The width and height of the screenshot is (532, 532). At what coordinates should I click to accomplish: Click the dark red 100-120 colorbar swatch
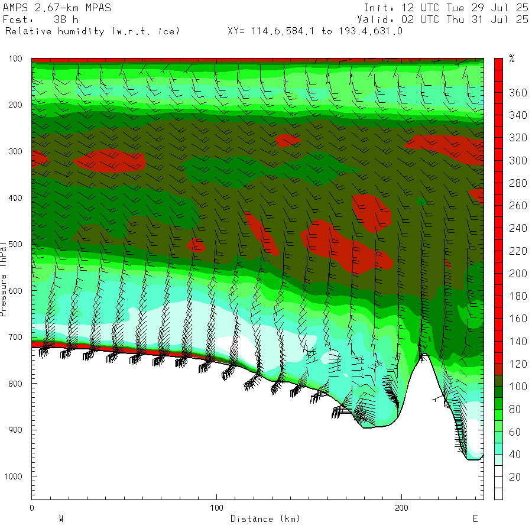498,369
